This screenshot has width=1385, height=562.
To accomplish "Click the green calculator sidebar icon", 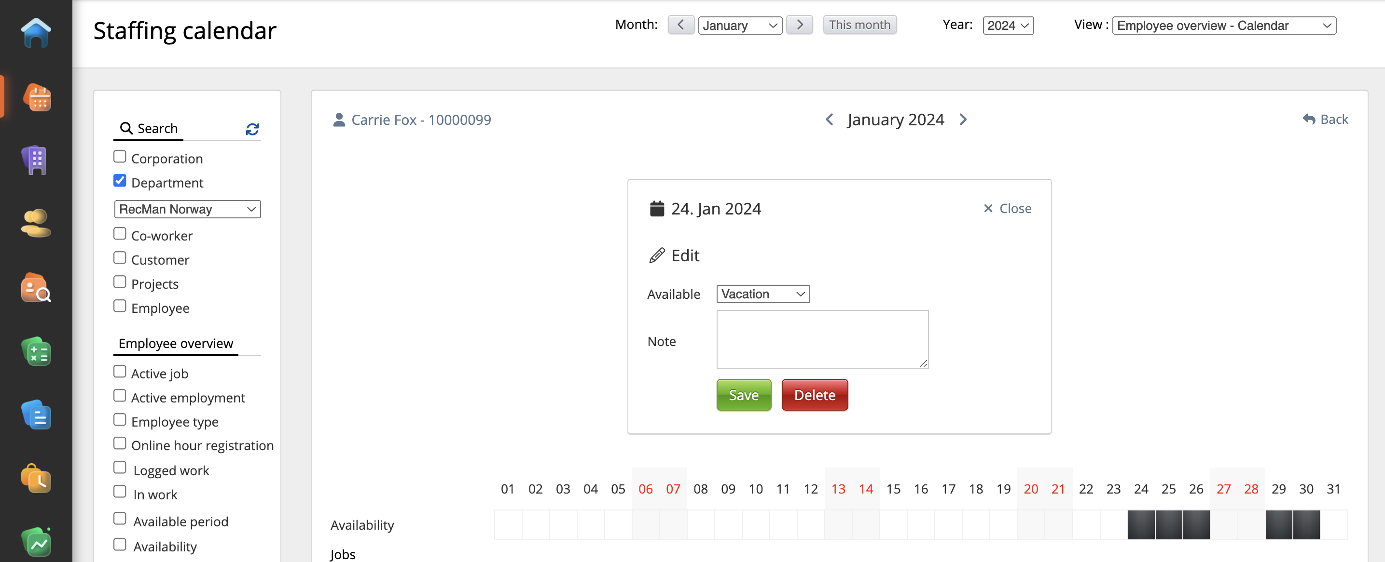I will 36,352.
